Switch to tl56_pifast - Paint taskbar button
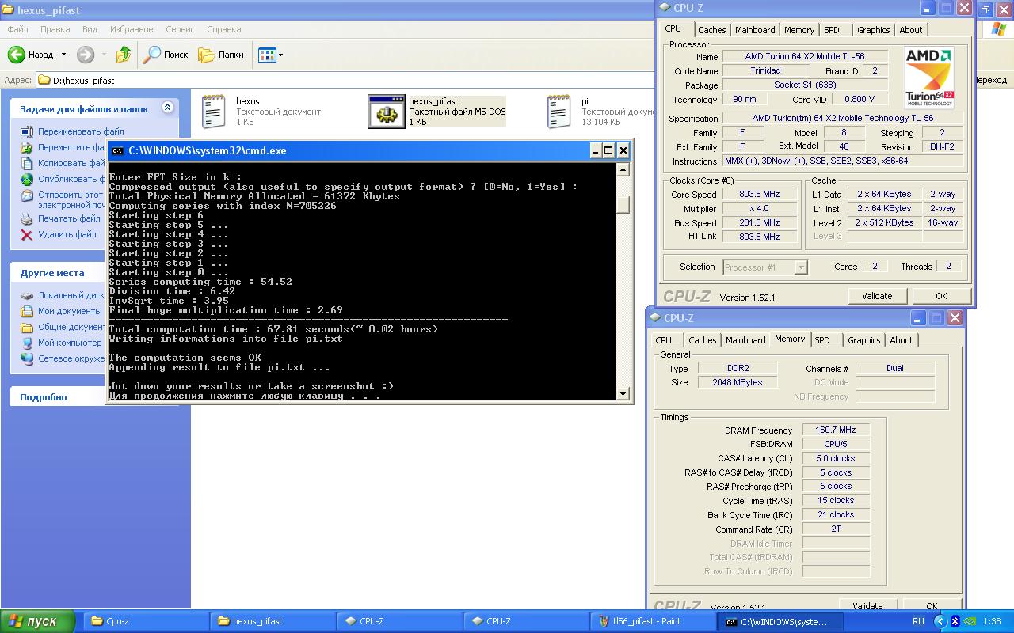The height and width of the screenshot is (633, 1014). point(653,621)
